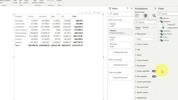The height and width of the screenshot is (100, 178).
Task: Open the visual filter funnel icon
Action: 95,12
